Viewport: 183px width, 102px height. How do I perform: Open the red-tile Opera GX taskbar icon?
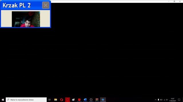[x=67, y=100]
